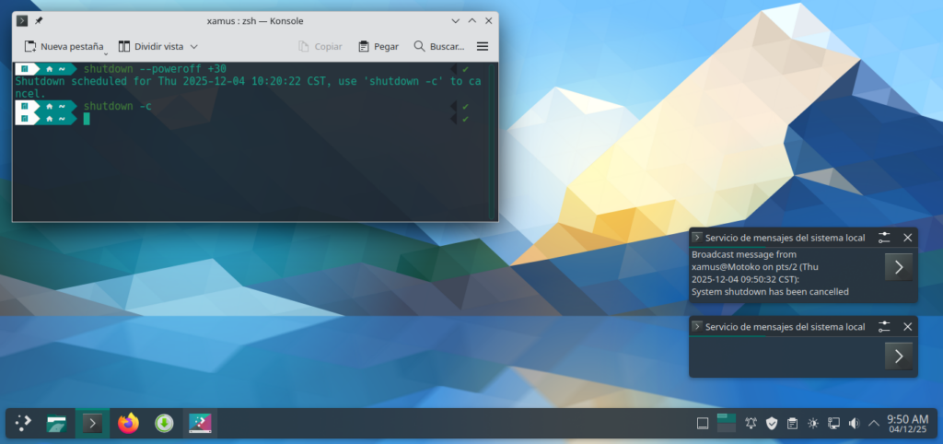
Task: Click the arrow button on the empty lower notification
Action: point(899,356)
